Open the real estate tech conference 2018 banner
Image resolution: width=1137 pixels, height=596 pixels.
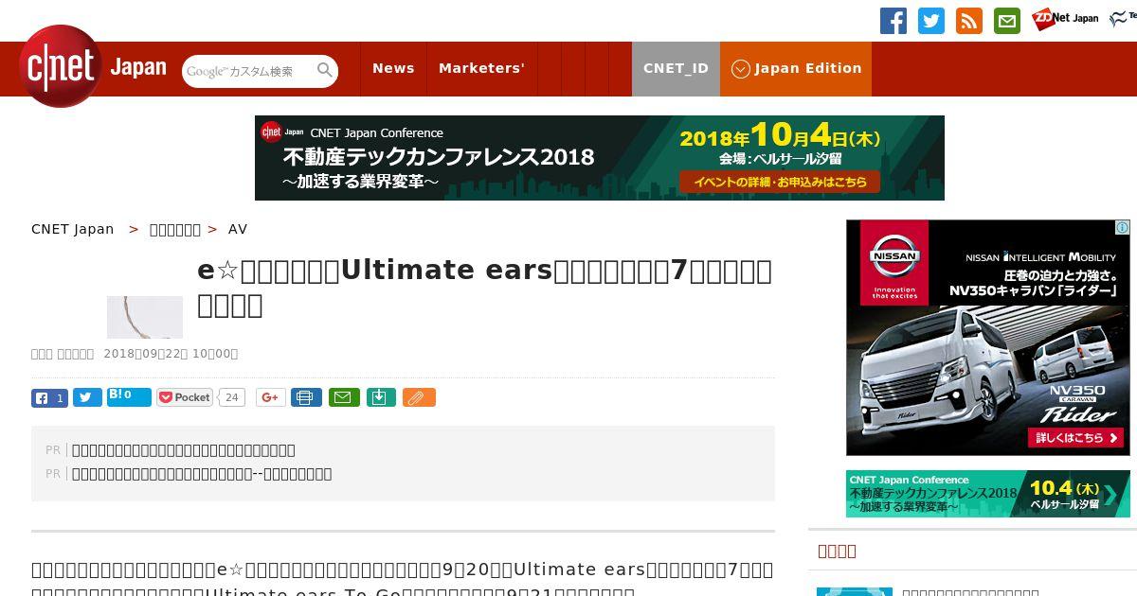click(600, 158)
